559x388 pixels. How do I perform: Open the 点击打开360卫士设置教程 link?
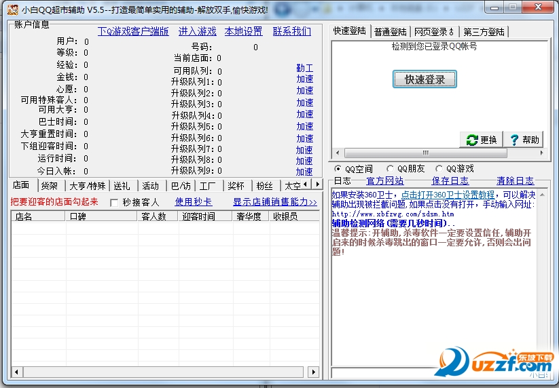point(448,195)
